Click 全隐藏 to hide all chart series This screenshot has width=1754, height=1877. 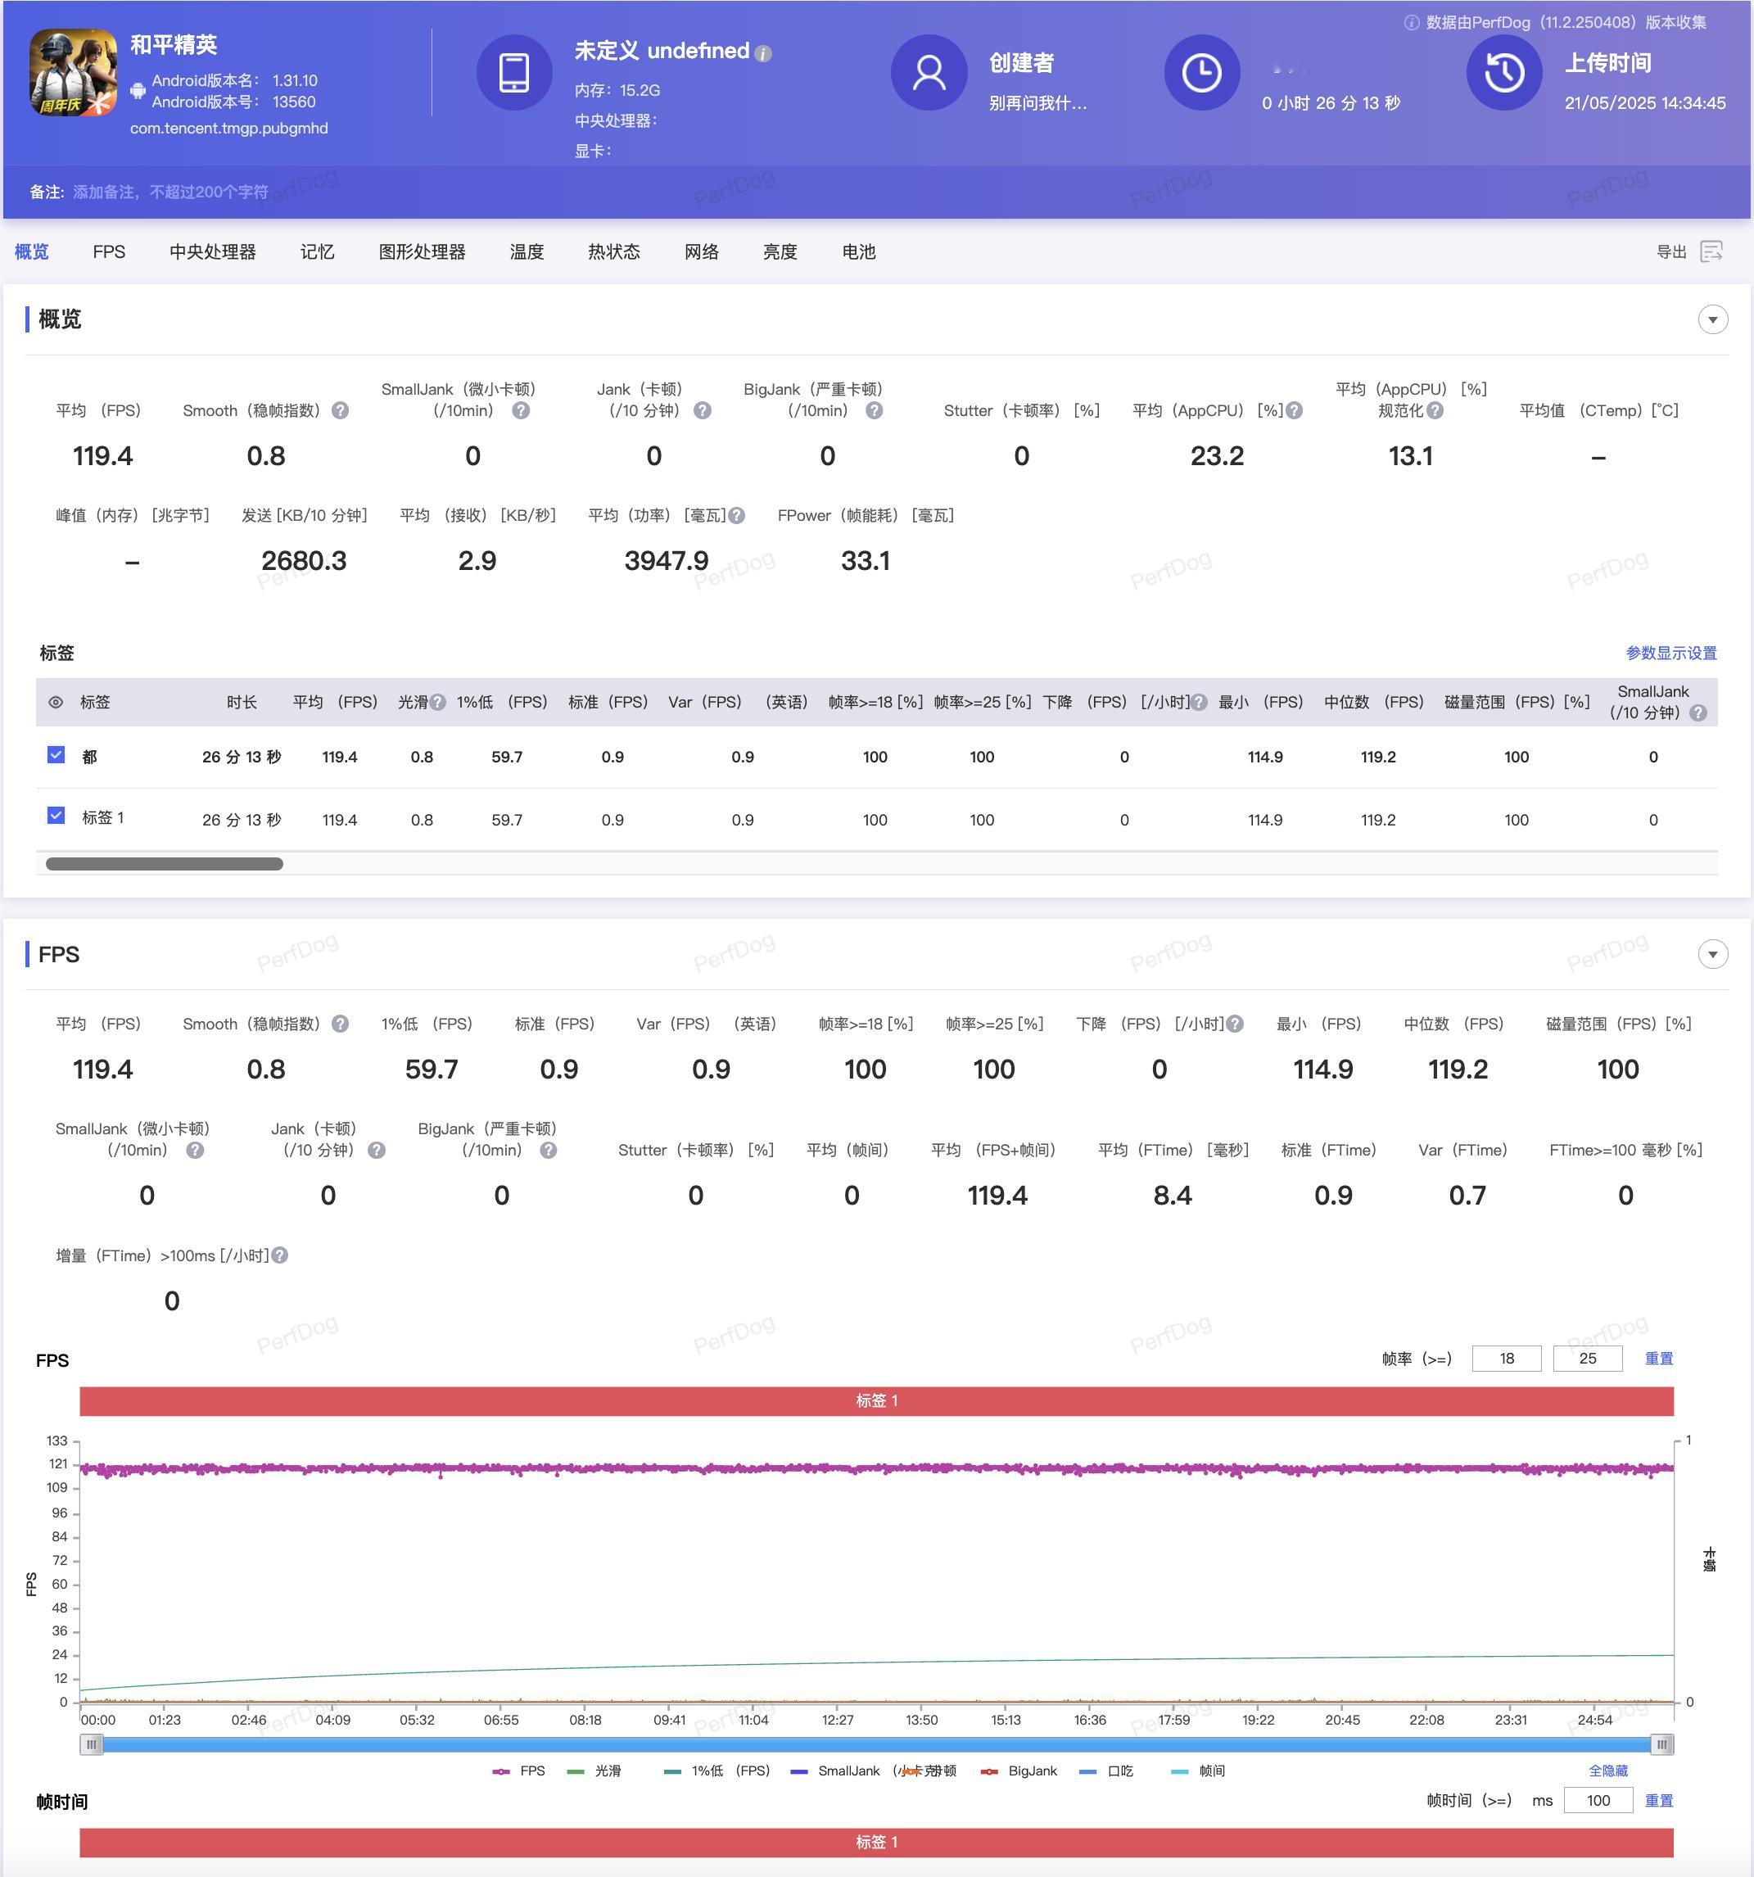click(x=1607, y=1771)
